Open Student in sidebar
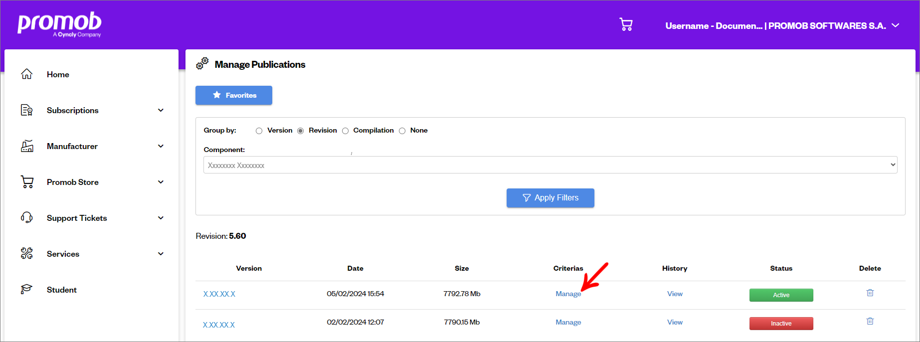 click(62, 290)
